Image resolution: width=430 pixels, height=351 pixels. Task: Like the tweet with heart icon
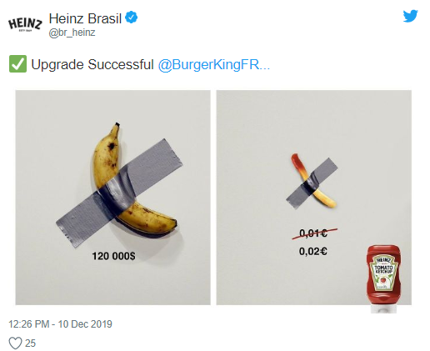click(x=15, y=343)
